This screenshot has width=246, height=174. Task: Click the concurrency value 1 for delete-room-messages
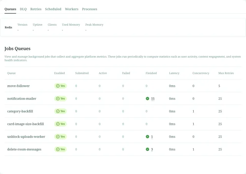pos(193,149)
